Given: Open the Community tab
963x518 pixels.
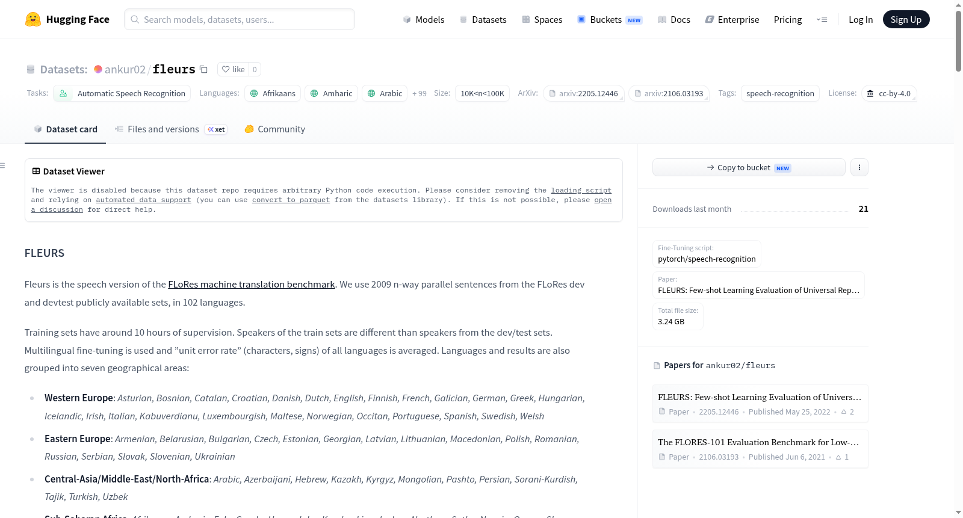Looking at the screenshot, I should (274, 129).
